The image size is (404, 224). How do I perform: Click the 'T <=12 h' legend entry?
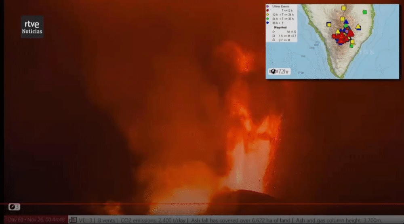287,11
